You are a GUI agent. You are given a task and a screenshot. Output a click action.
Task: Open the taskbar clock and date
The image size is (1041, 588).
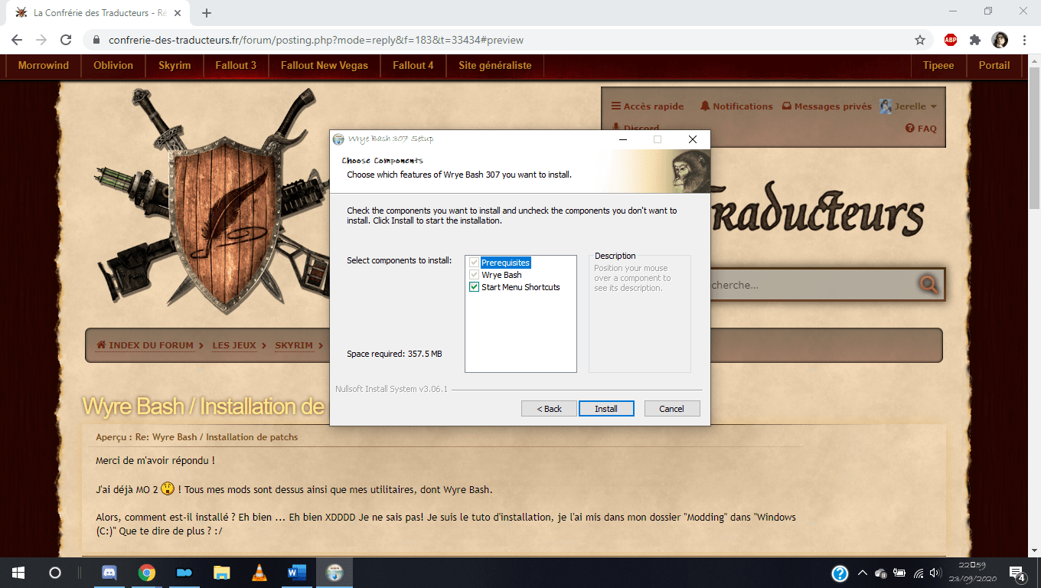pyautogui.click(x=972, y=573)
